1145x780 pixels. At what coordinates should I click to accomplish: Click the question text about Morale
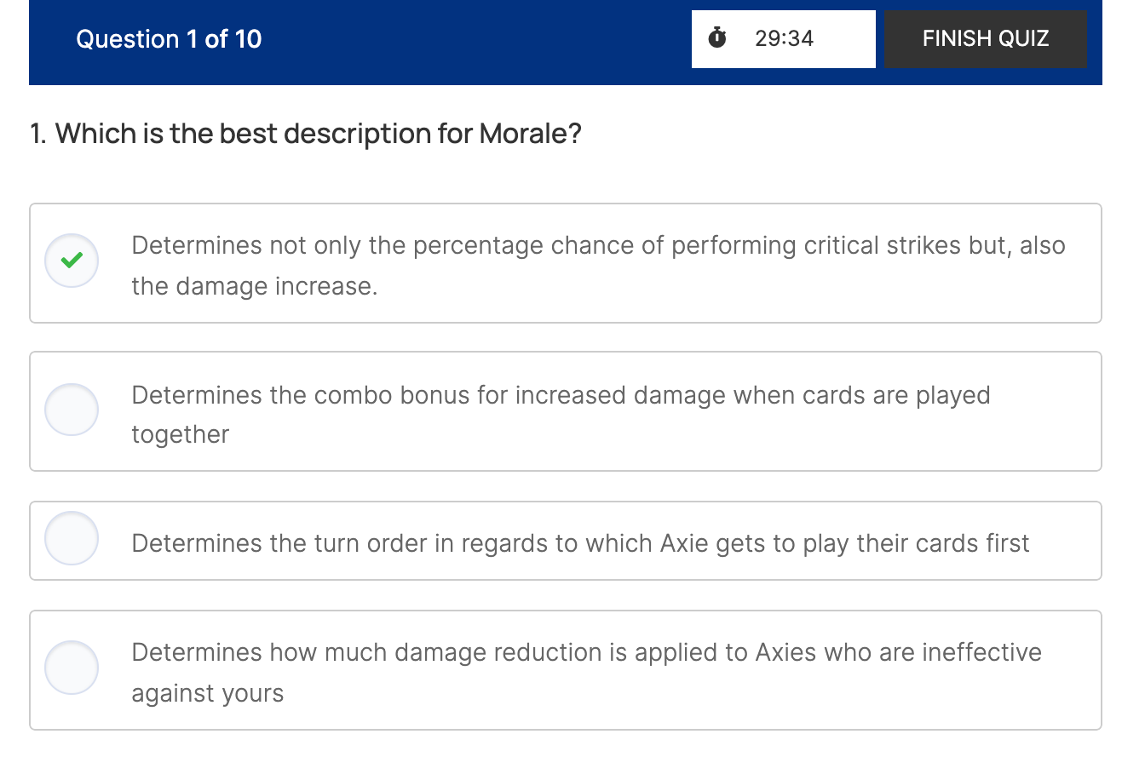coord(305,134)
